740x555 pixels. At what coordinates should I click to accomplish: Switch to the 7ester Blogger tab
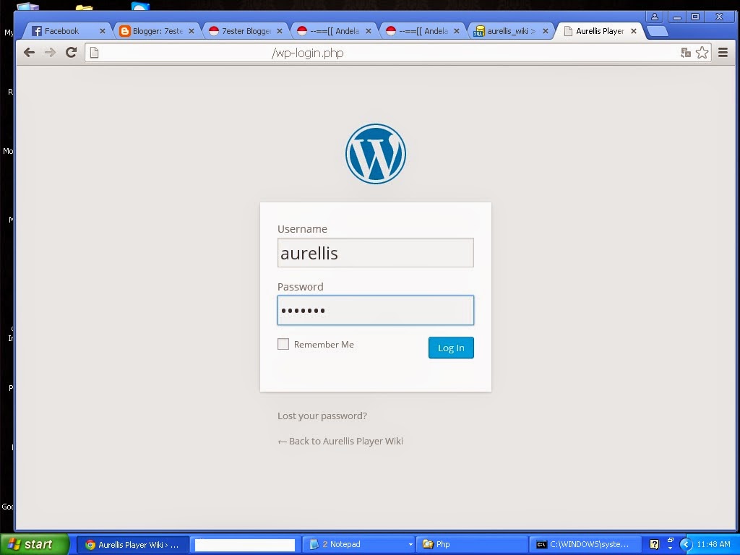pyautogui.click(x=244, y=31)
